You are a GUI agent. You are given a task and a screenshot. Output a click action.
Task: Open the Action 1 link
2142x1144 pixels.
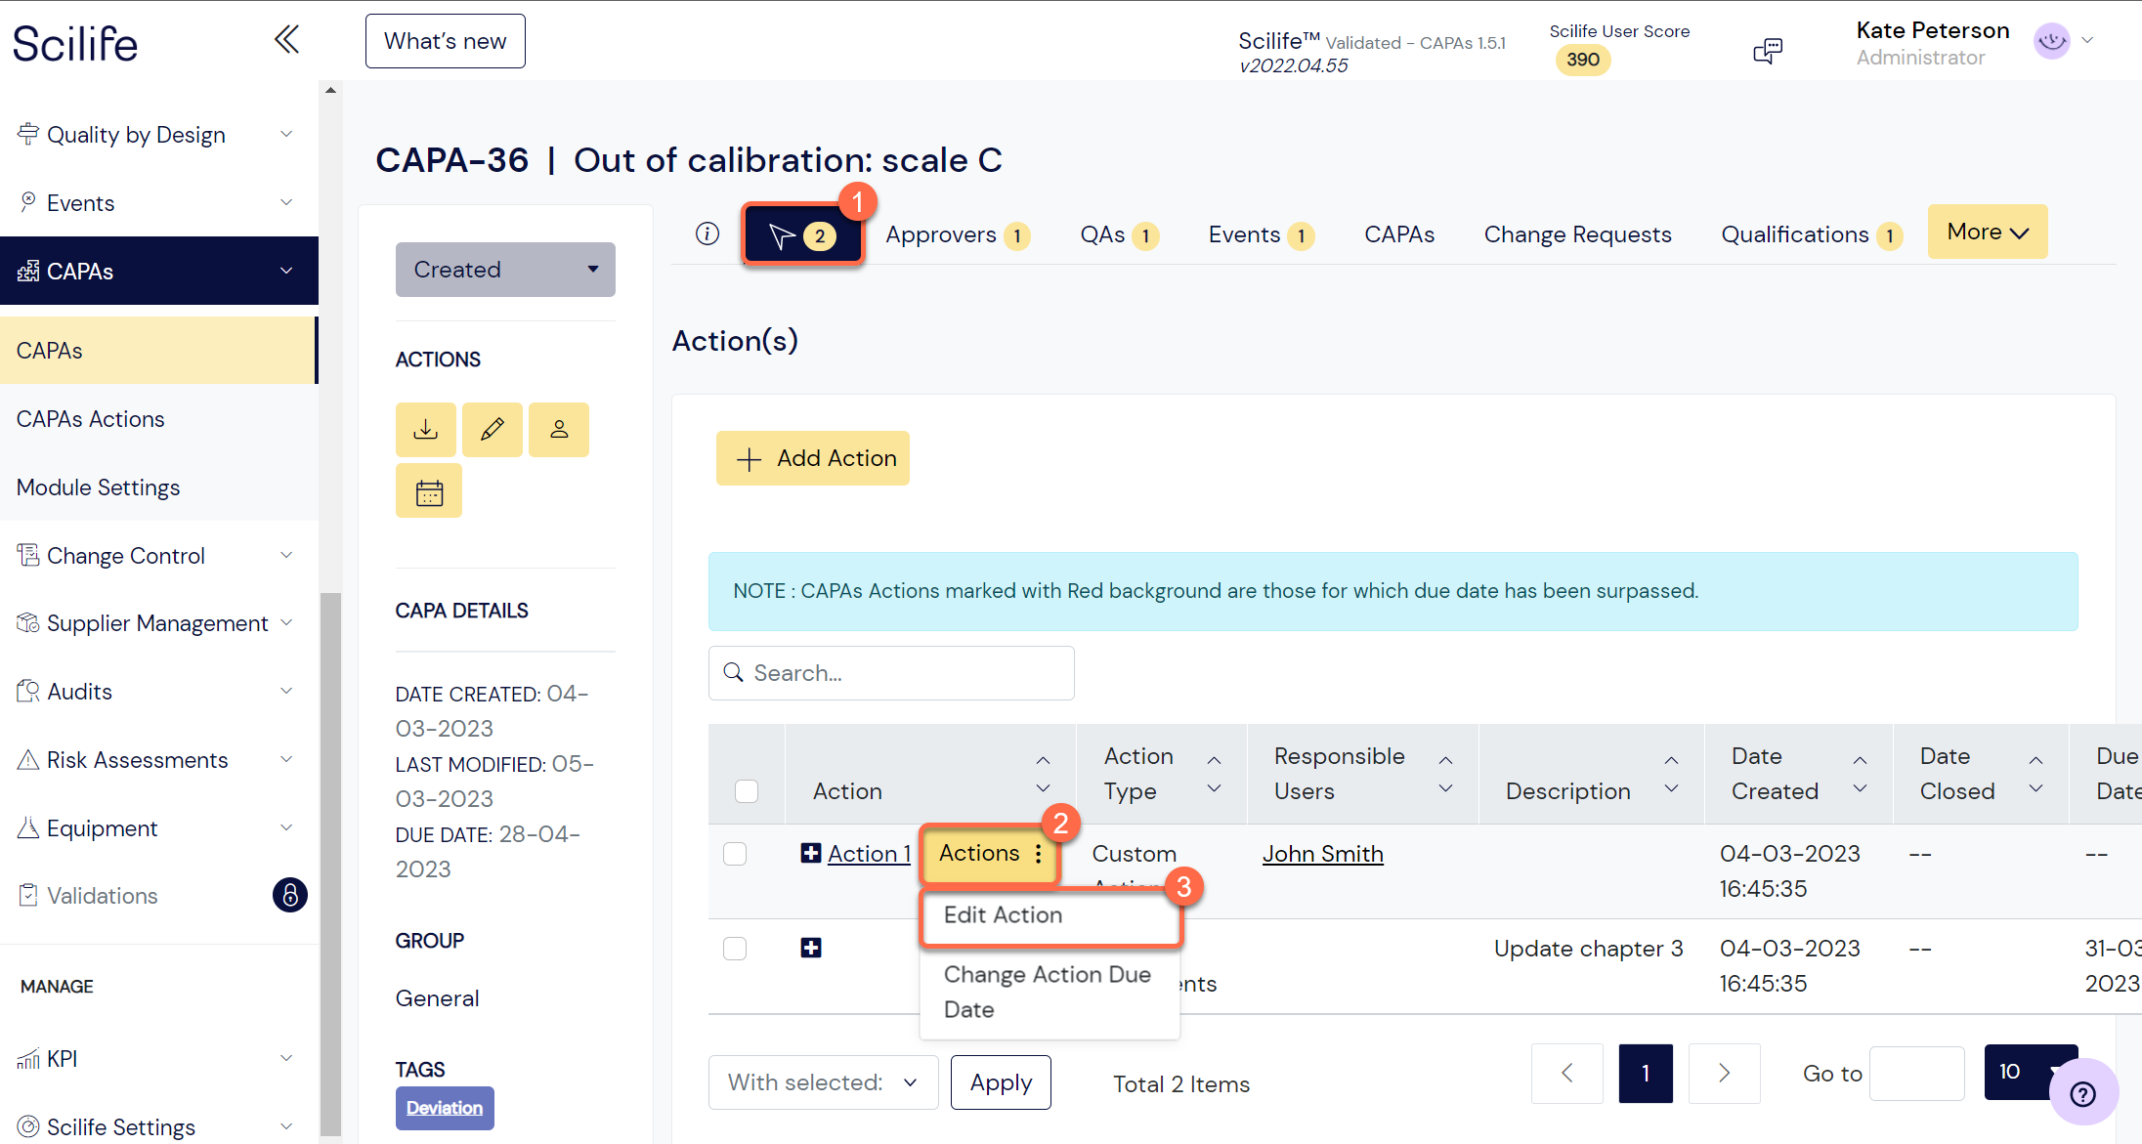point(870,853)
